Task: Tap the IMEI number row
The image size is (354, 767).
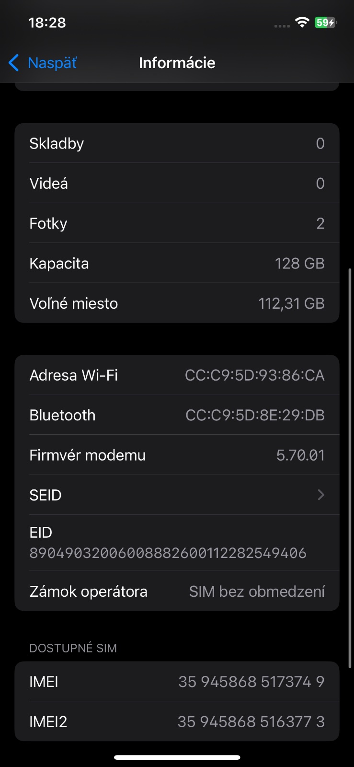Action: pyautogui.click(x=251, y=682)
